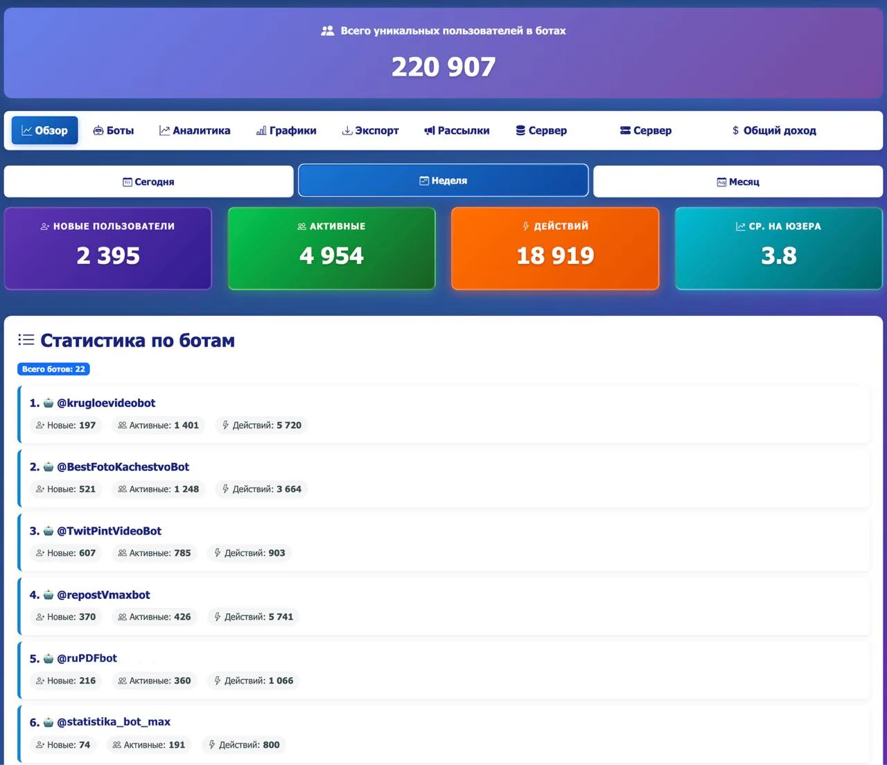Open the @krugloevideobot entry
Screen dimensions: 887x765
click(443, 414)
